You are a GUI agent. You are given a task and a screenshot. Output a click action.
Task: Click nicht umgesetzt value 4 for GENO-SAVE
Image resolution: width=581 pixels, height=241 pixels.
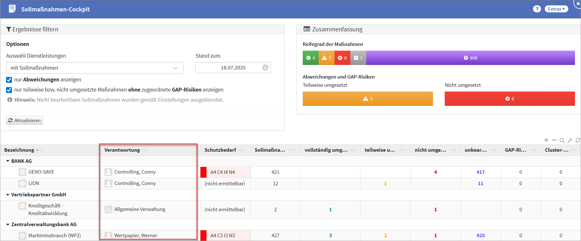click(x=436, y=172)
